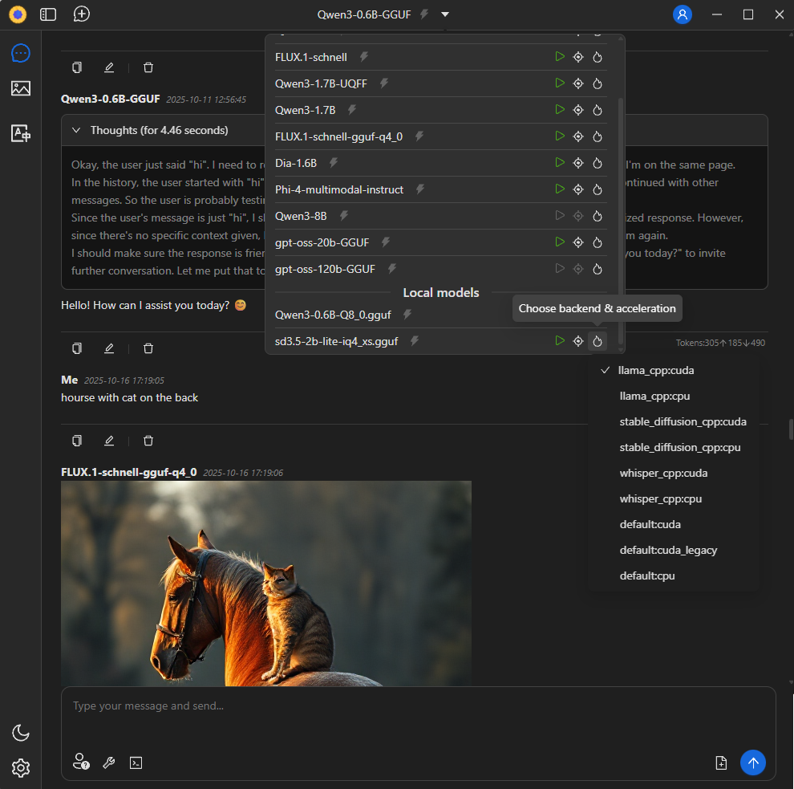Viewport: 794px width, 789px height.
Task: Click the flame icon for Qwen3-1.7B-UQFF
Action: [597, 83]
